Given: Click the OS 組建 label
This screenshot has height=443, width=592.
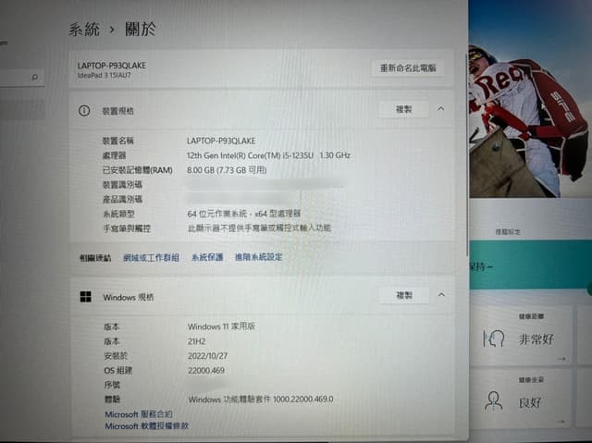Looking at the screenshot, I should click(118, 370).
